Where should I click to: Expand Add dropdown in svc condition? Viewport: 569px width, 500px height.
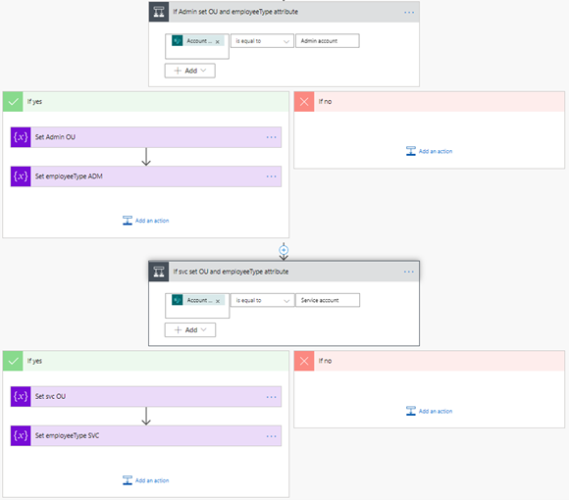click(x=190, y=330)
